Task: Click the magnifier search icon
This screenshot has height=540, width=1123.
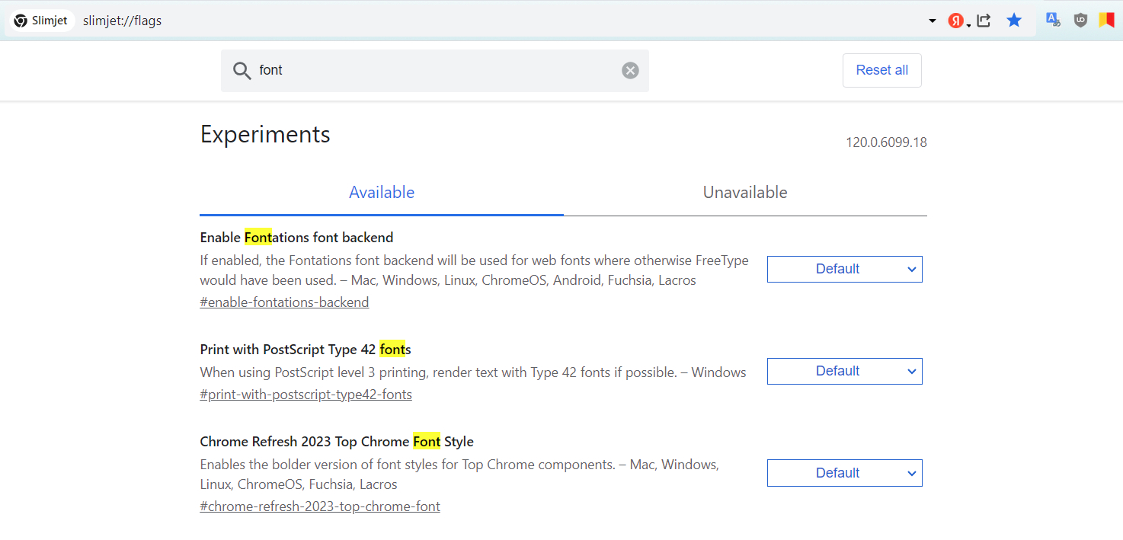Action: tap(242, 71)
